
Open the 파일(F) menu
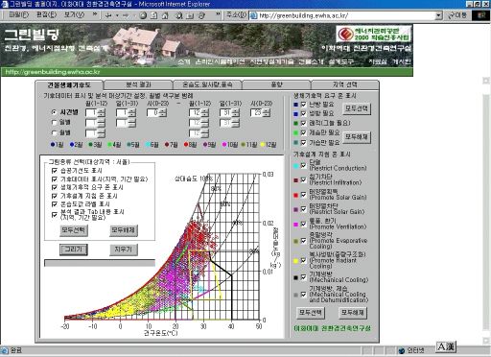(x=18, y=14)
